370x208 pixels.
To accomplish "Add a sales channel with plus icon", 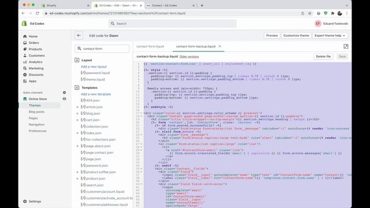I will click(x=64, y=92).
